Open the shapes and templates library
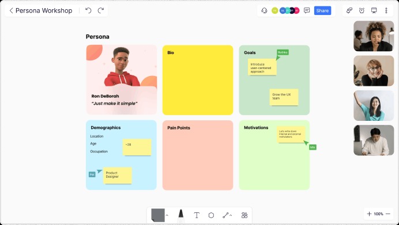 coord(244,215)
